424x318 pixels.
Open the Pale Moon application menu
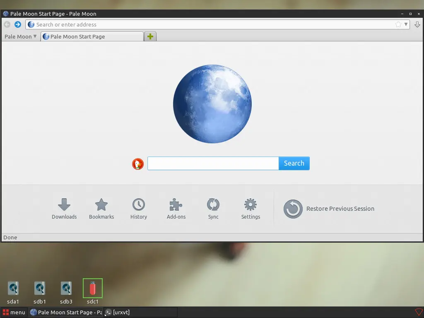(21, 36)
